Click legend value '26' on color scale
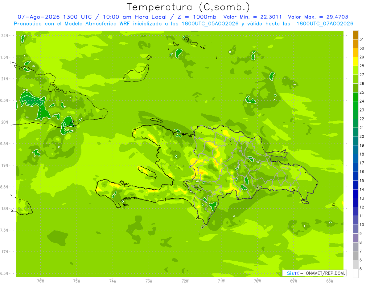 tap(362, 83)
